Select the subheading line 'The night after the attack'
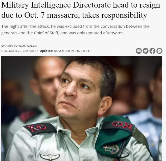Viewport: 166px width, 161px height. click(75, 26)
